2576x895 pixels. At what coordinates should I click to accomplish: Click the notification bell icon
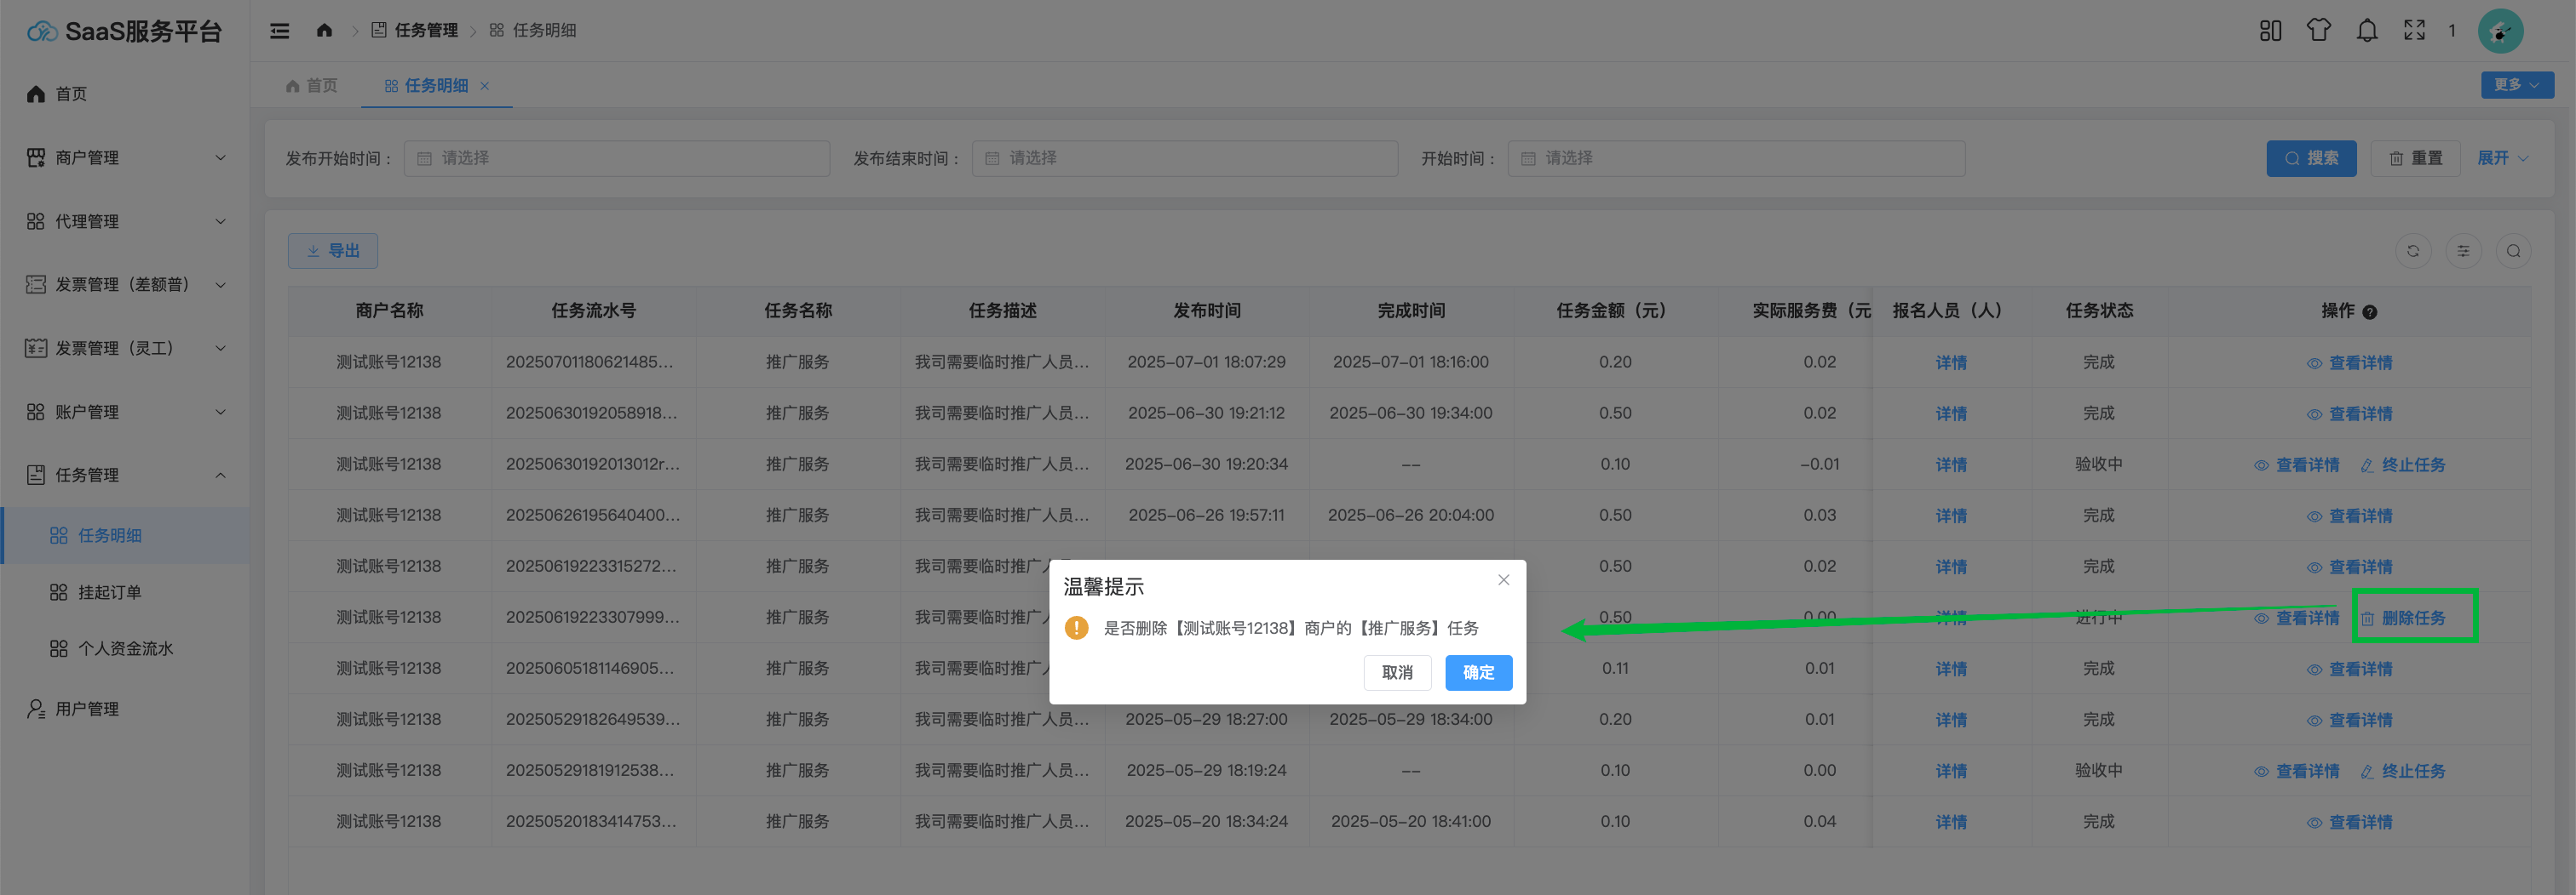[2366, 31]
